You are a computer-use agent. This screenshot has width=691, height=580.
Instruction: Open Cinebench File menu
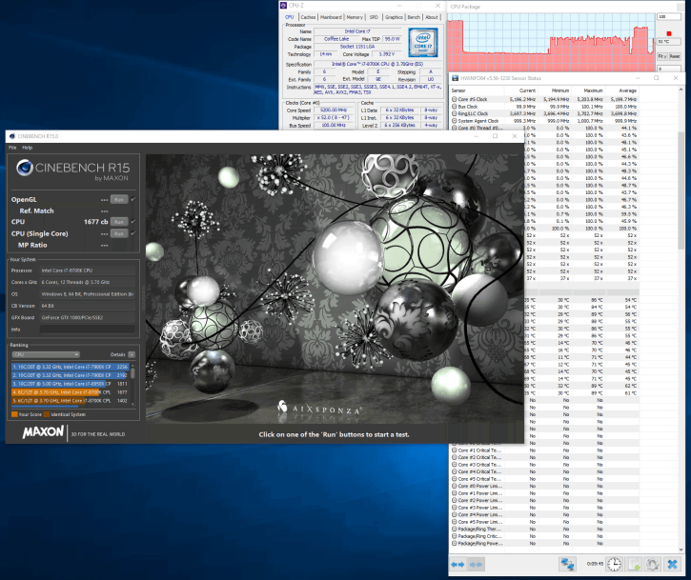[12, 148]
